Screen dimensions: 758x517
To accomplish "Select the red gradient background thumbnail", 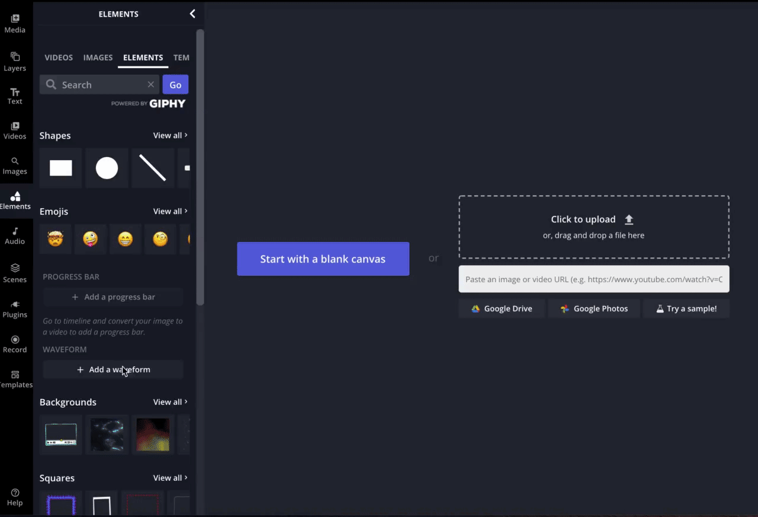I will [x=153, y=435].
